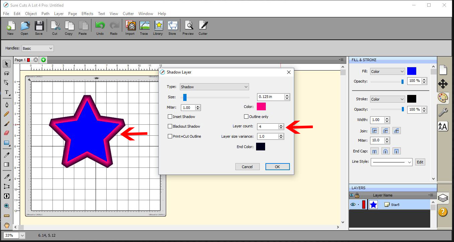This screenshot has height=242, width=454.
Task: Open the Stroke Color dropdown
Action: click(x=387, y=99)
